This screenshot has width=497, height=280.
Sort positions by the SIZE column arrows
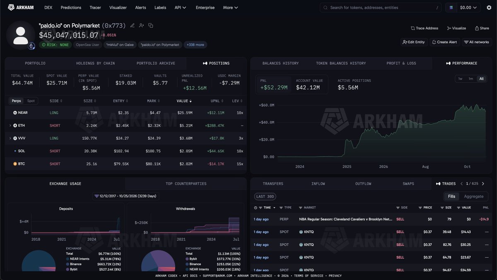coord(95,101)
